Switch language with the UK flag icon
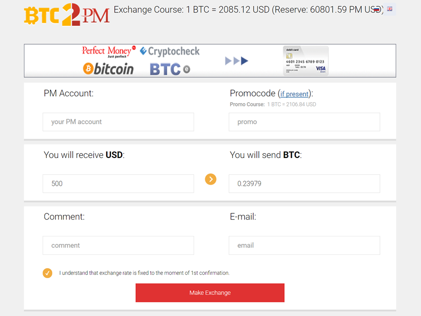The height and width of the screenshot is (316, 421). click(389, 9)
